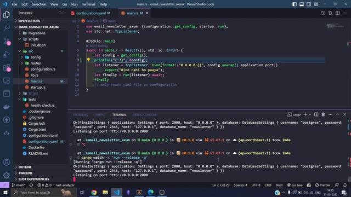Click errors and warnings count in status bar
This screenshot has width=351, height=197.
[44, 185]
